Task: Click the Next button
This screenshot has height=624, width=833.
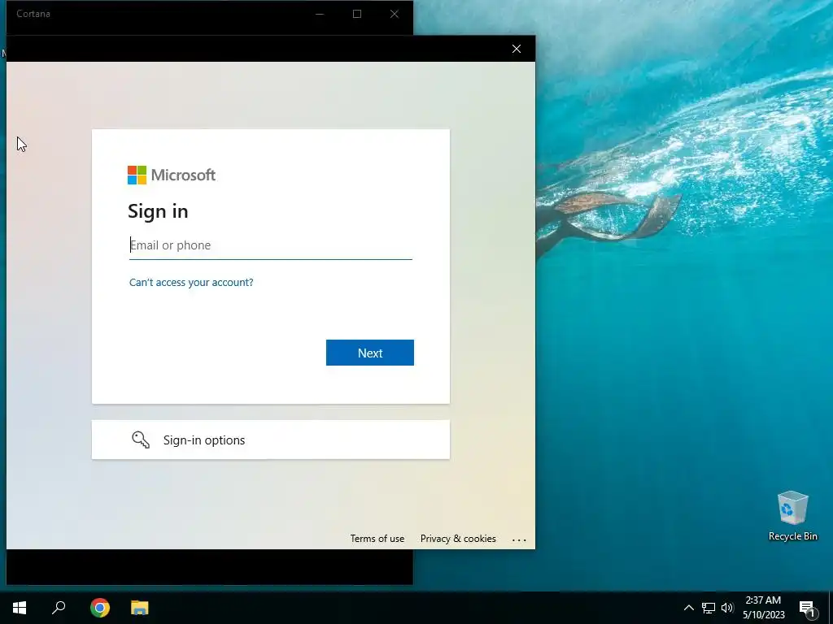Action: [x=370, y=353]
